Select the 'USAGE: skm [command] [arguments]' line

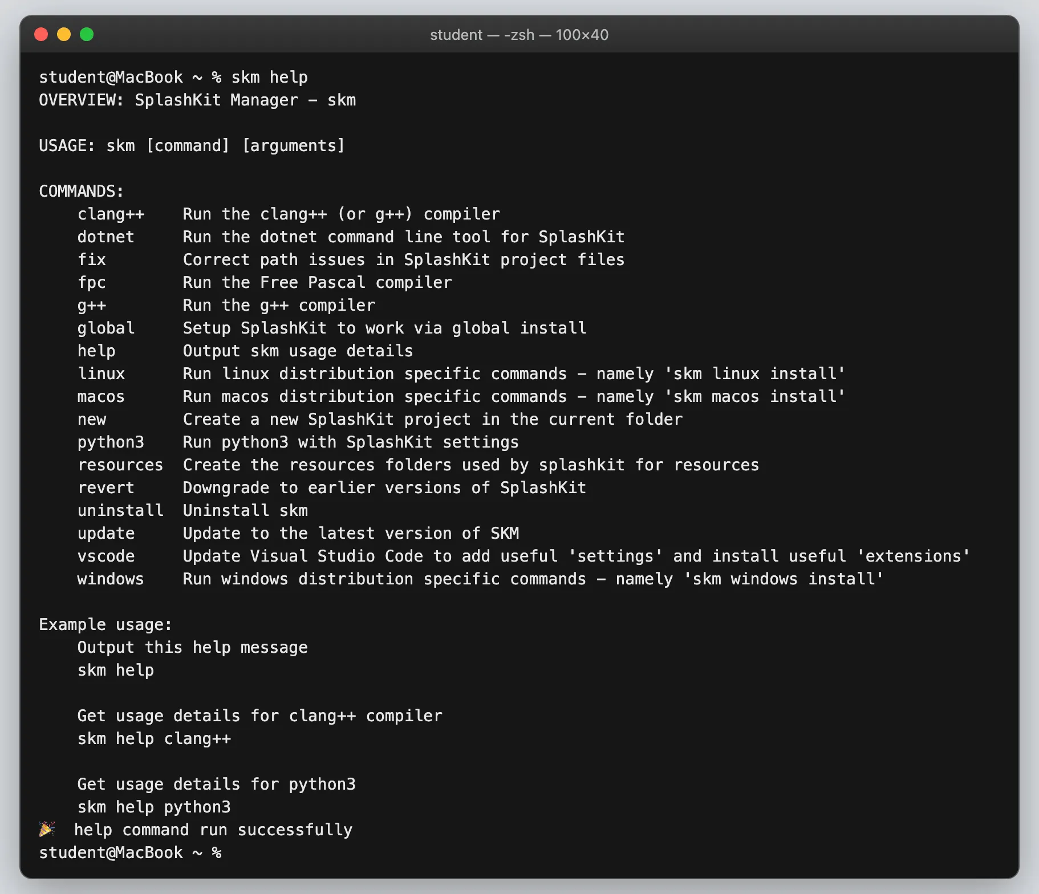tap(192, 146)
